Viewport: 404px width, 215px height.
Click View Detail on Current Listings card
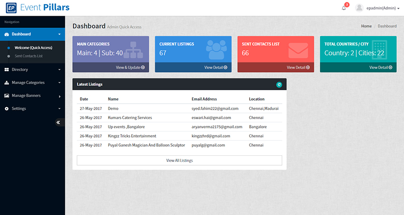pyautogui.click(x=215, y=67)
